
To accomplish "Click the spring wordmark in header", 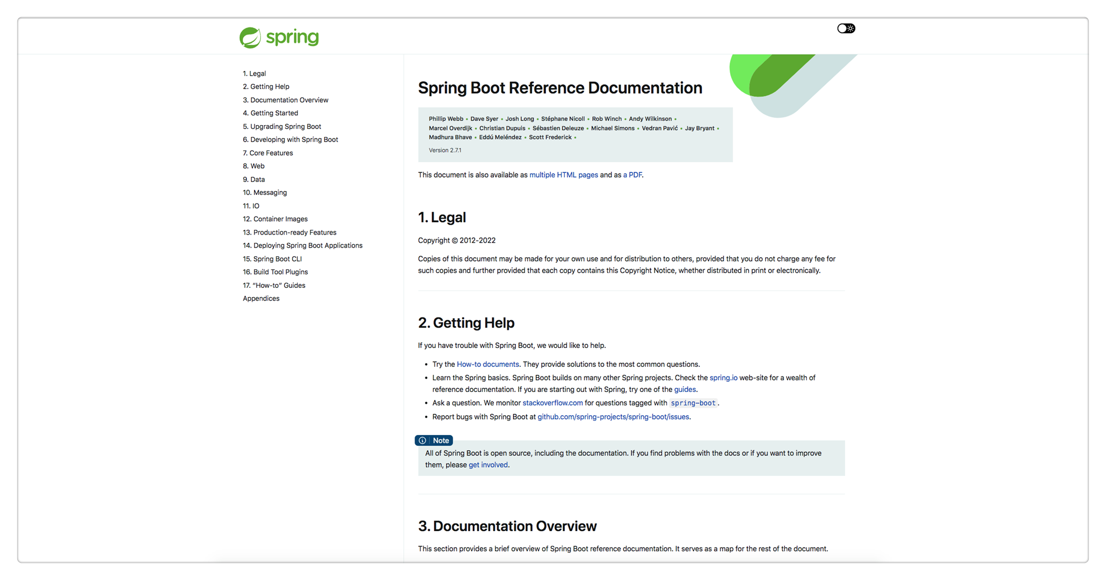I will point(292,38).
